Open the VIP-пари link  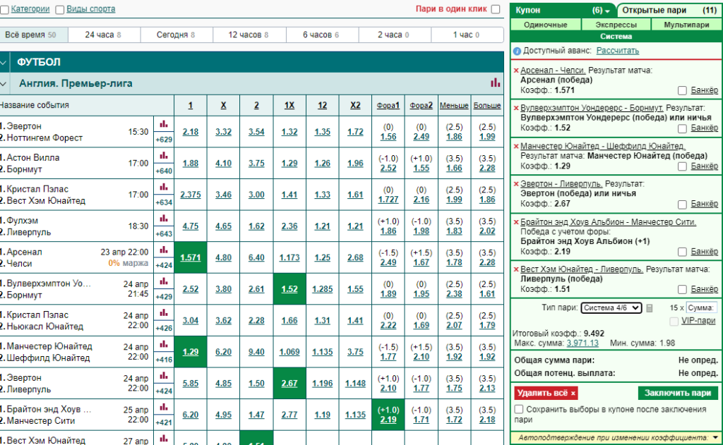(698, 321)
